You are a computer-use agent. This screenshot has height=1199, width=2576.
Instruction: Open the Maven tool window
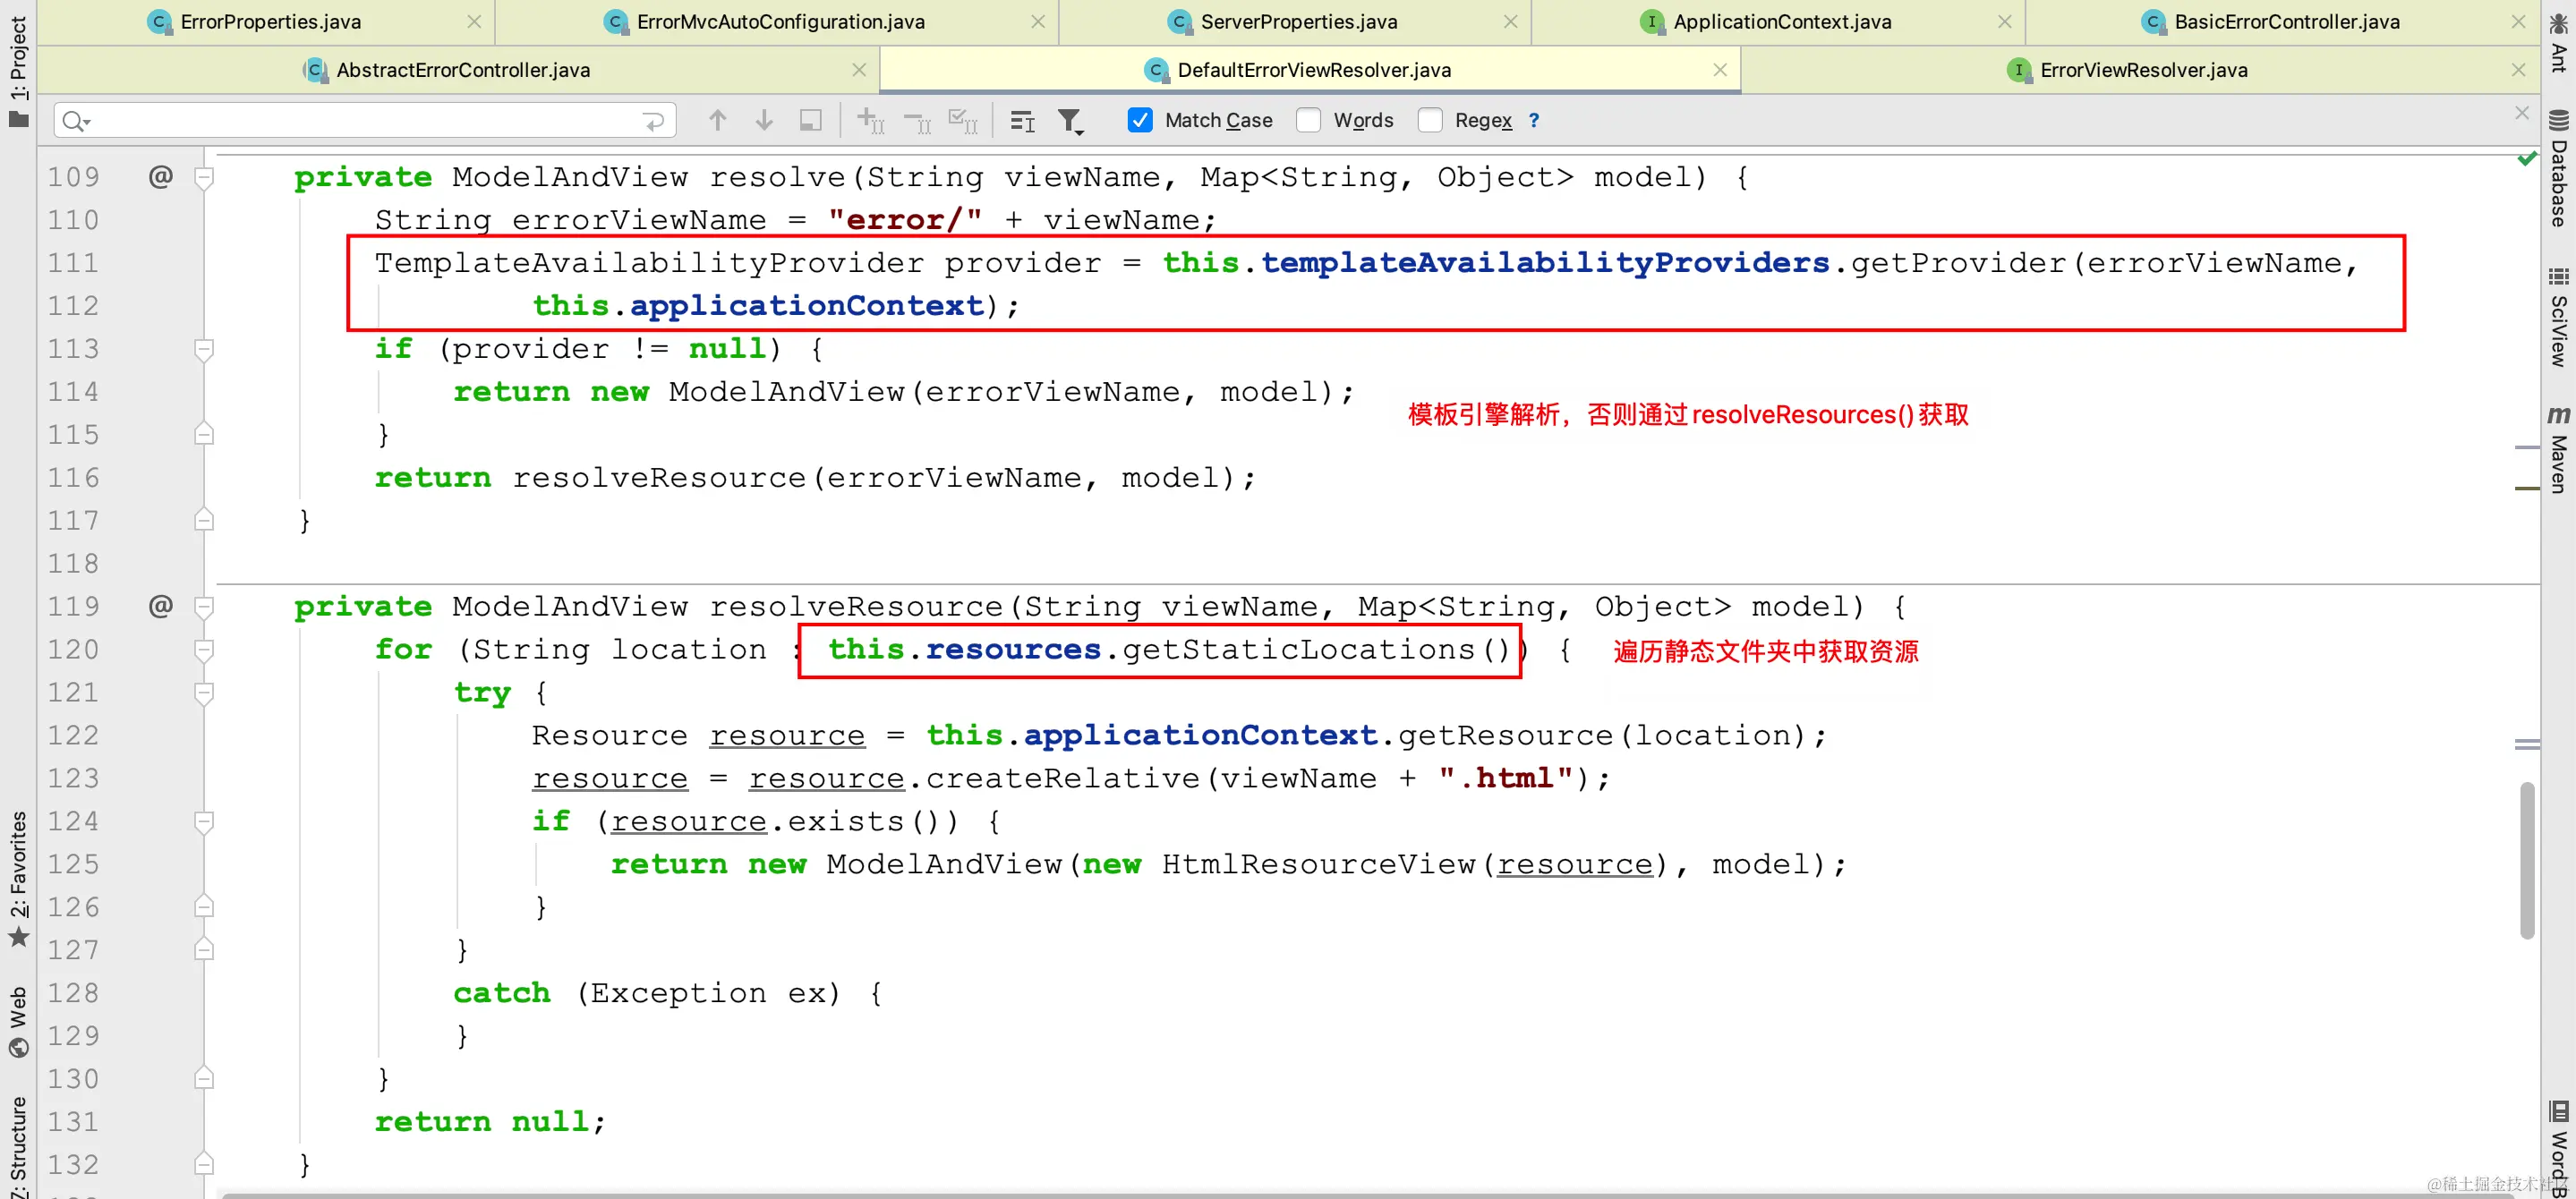coord(2558,450)
